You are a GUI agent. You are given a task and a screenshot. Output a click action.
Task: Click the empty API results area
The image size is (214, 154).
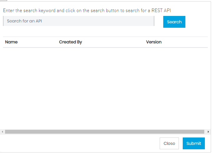[x=105, y=89]
